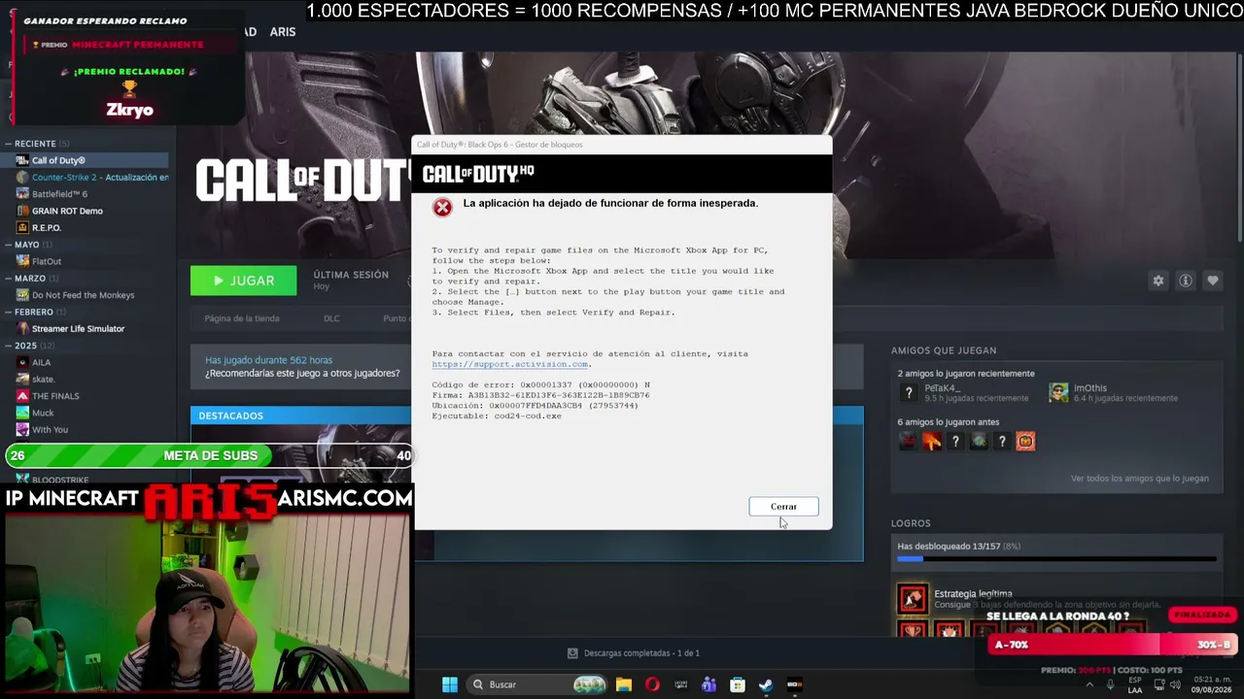The height and width of the screenshot is (699, 1244).
Task: Click the R.E.P.O. sidebar game icon
Action: coord(22,228)
